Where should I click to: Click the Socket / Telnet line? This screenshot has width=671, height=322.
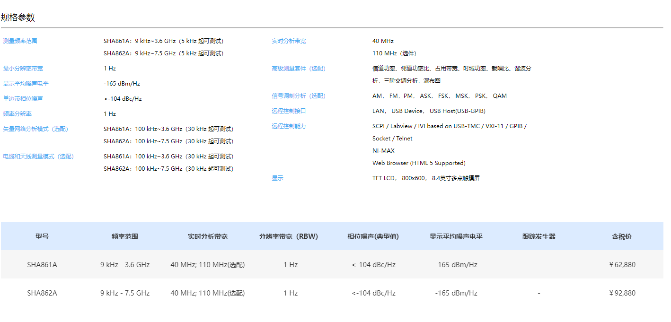coord(392,139)
